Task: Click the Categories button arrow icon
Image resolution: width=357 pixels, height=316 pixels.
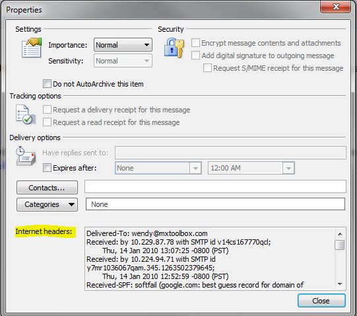Action: (71, 204)
